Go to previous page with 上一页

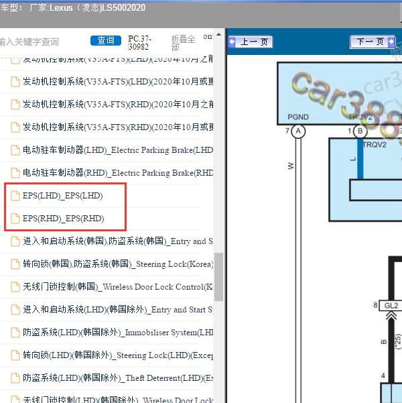coord(251,42)
